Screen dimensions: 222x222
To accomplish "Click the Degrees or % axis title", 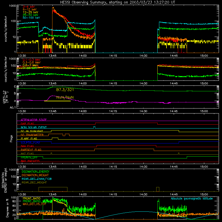I will tap(7, 208).
